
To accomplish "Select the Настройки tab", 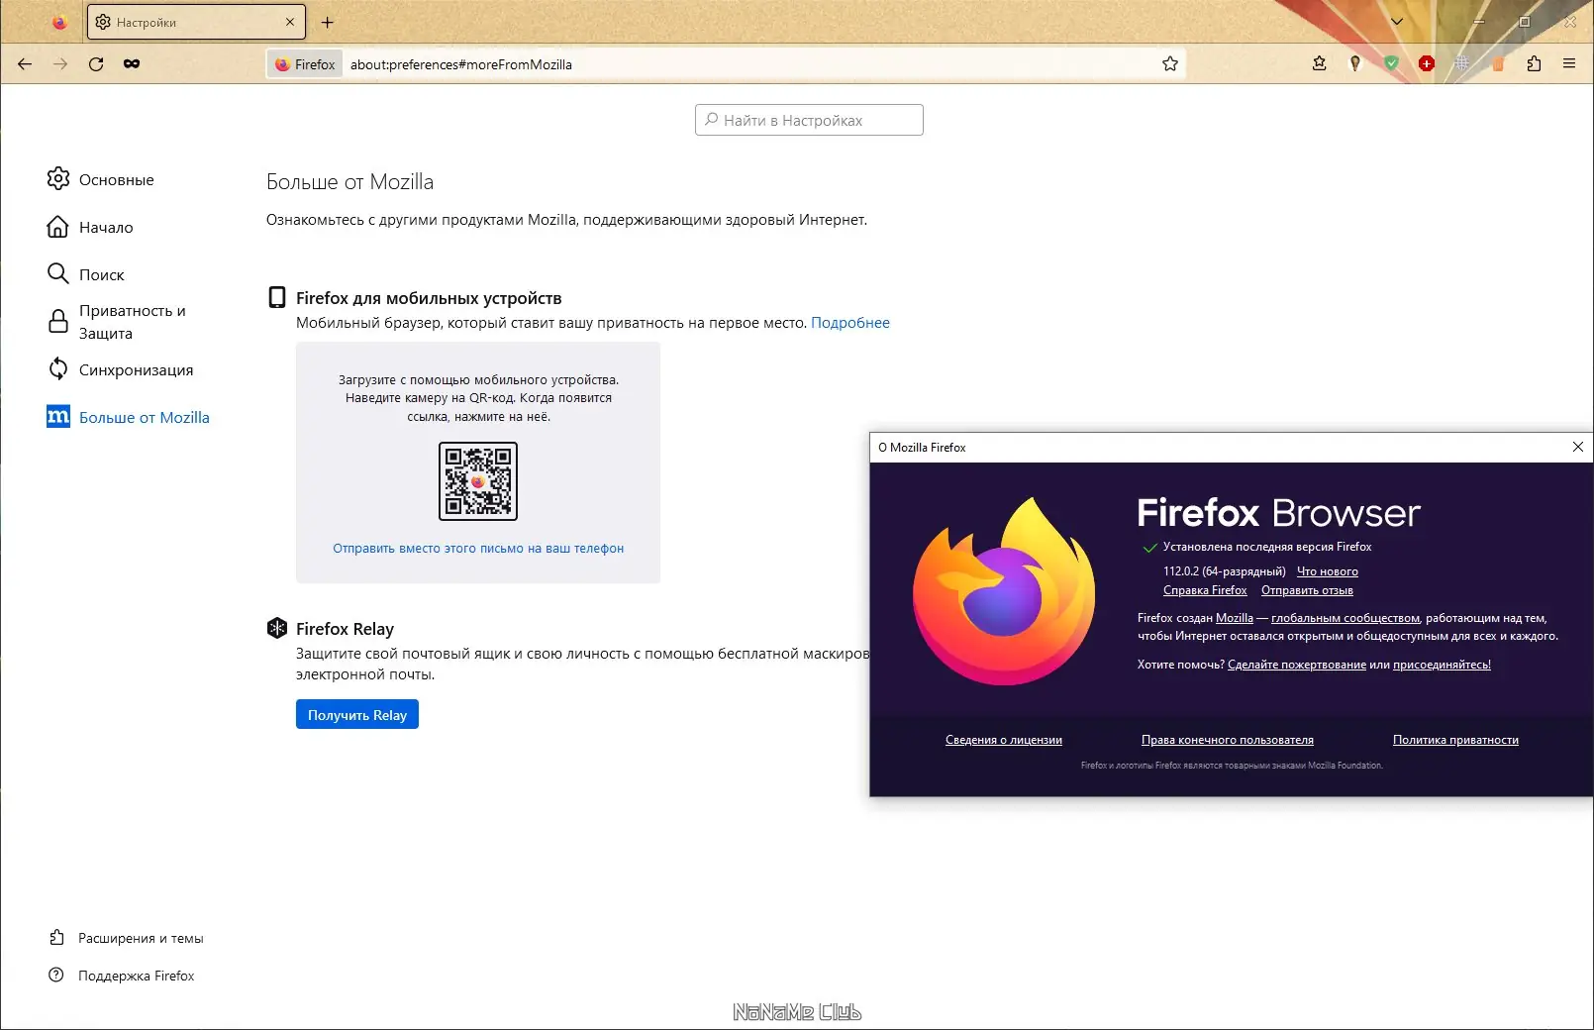I will [x=196, y=22].
